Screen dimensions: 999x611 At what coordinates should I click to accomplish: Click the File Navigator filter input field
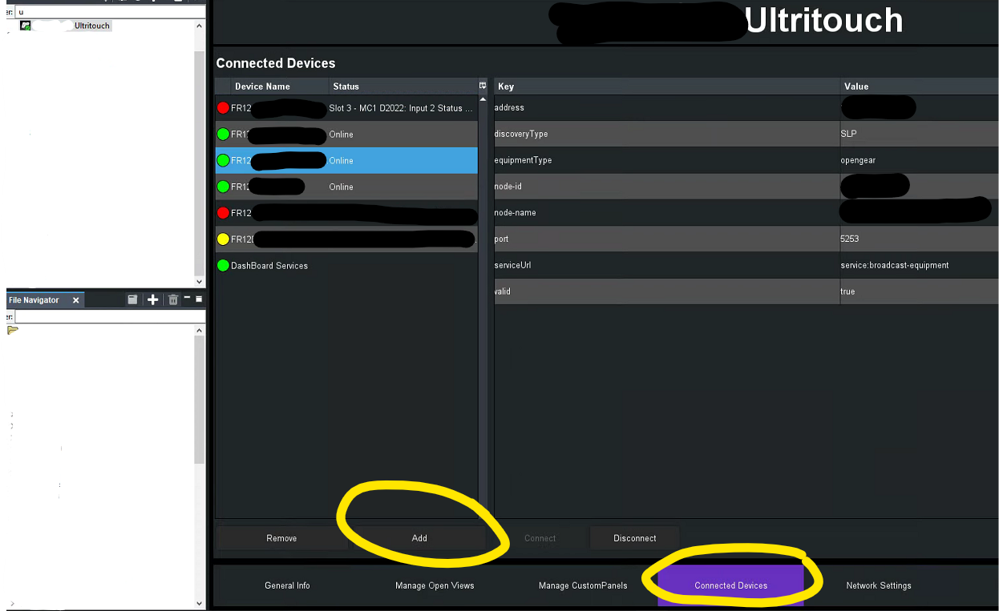pyautogui.click(x=110, y=317)
